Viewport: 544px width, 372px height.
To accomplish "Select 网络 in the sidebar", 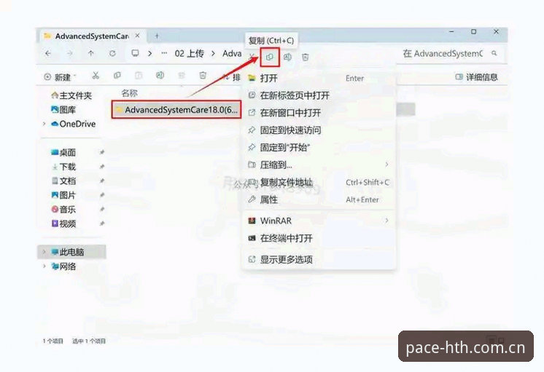I will 63,266.
